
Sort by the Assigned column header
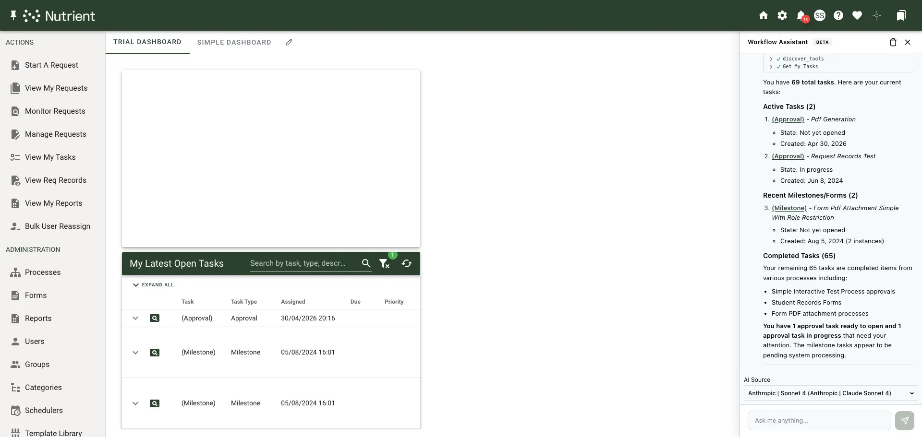click(293, 302)
